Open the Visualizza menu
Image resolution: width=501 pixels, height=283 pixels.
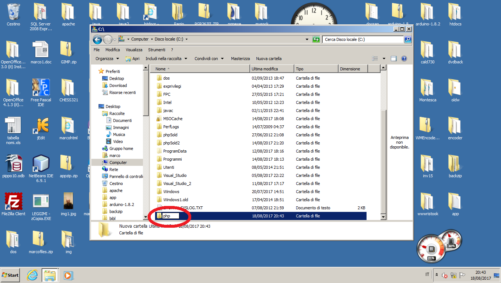click(134, 50)
